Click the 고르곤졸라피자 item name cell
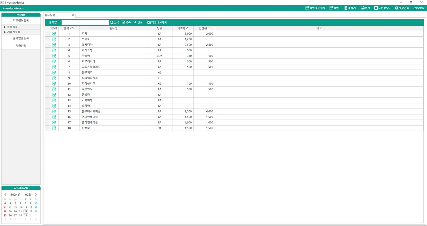This screenshot has height=226, width=427. (x=113, y=67)
